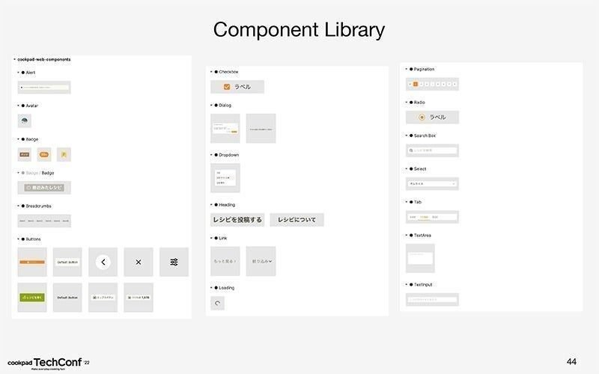Click the back chevron circular button

coord(103,263)
